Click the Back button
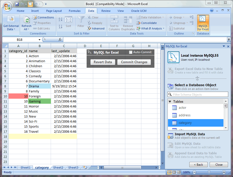The width and height of the screenshot is (233, 177). [198, 165]
